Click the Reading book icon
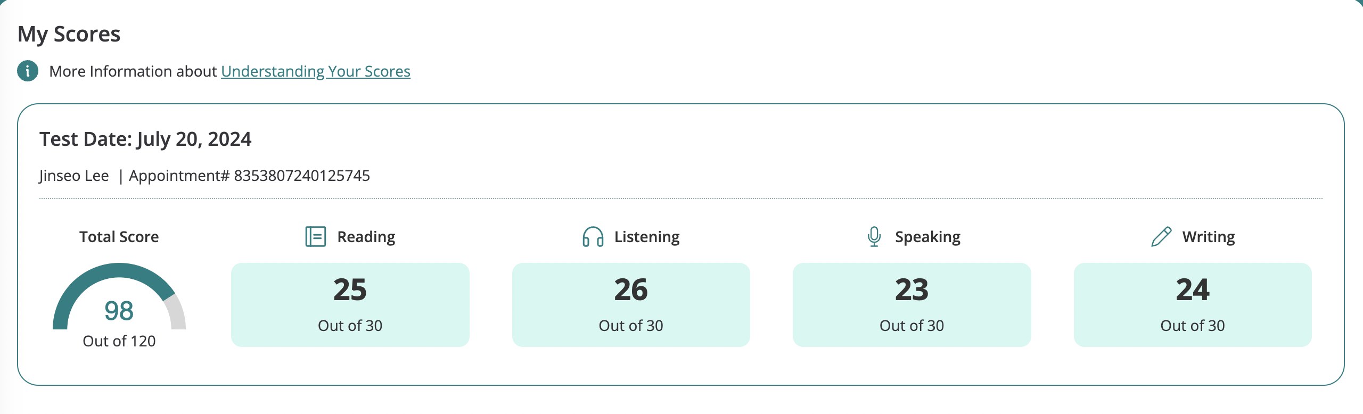1363x414 pixels. tap(316, 236)
